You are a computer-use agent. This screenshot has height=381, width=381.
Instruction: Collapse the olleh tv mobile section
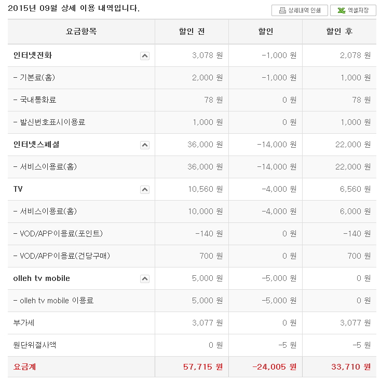pyautogui.click(x=145, y=279)
